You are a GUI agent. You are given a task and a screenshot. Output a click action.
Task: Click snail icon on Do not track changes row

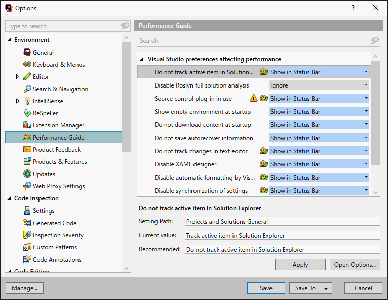pos(264,151)
